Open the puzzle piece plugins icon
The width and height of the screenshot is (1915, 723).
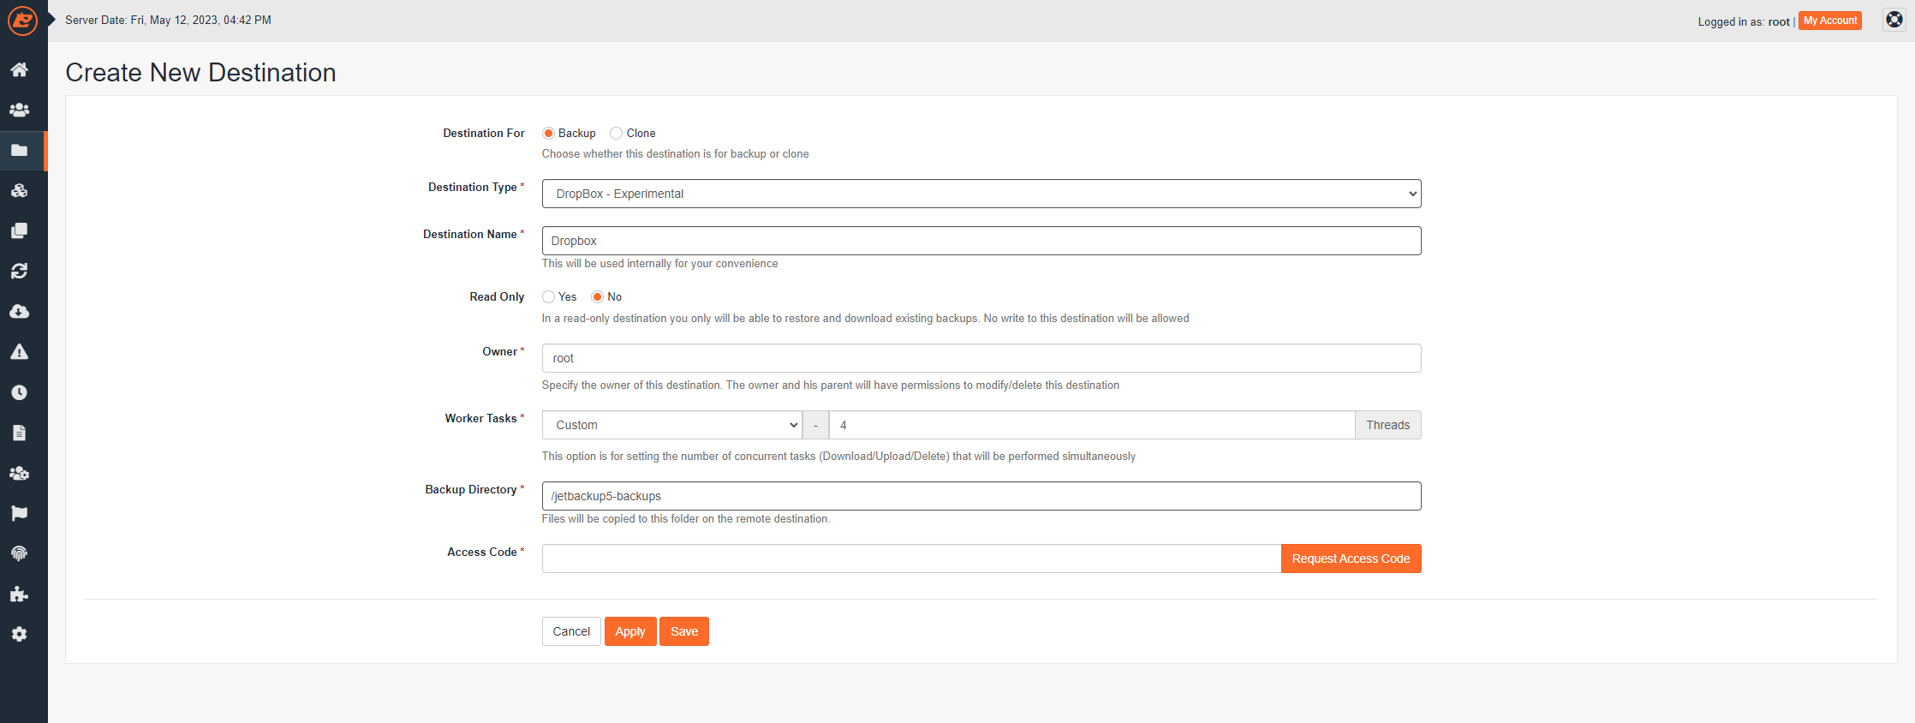point(19,594)
